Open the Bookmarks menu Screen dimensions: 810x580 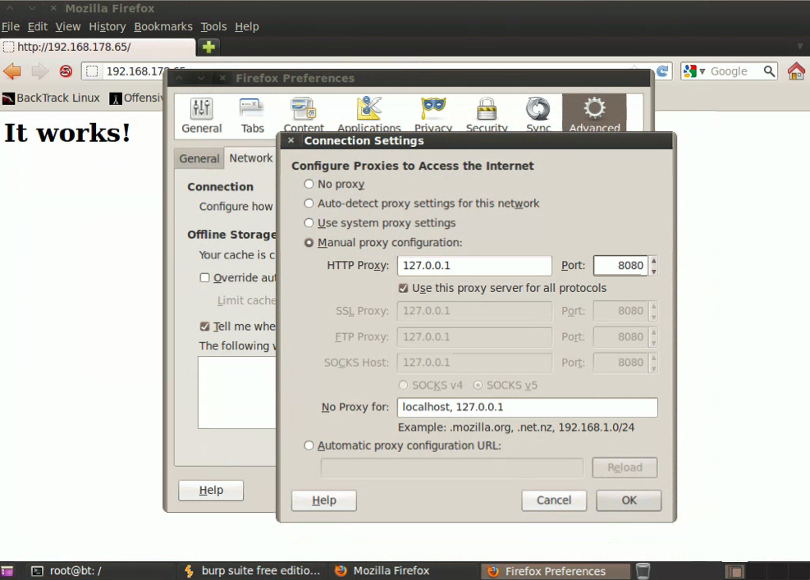click(x=162, y=26)
